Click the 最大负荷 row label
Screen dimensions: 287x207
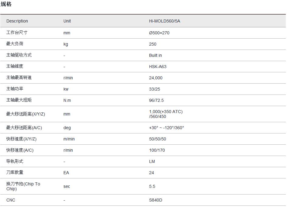click(x=15, y=44)
